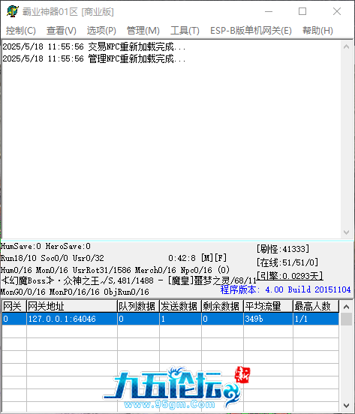Click the 程序版本 4.00 Build text
The image size is (355, 414).
pos(285,289)
